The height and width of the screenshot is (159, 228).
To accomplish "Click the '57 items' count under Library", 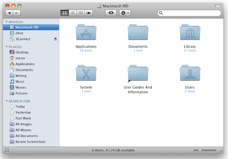I will pos(190,51).
